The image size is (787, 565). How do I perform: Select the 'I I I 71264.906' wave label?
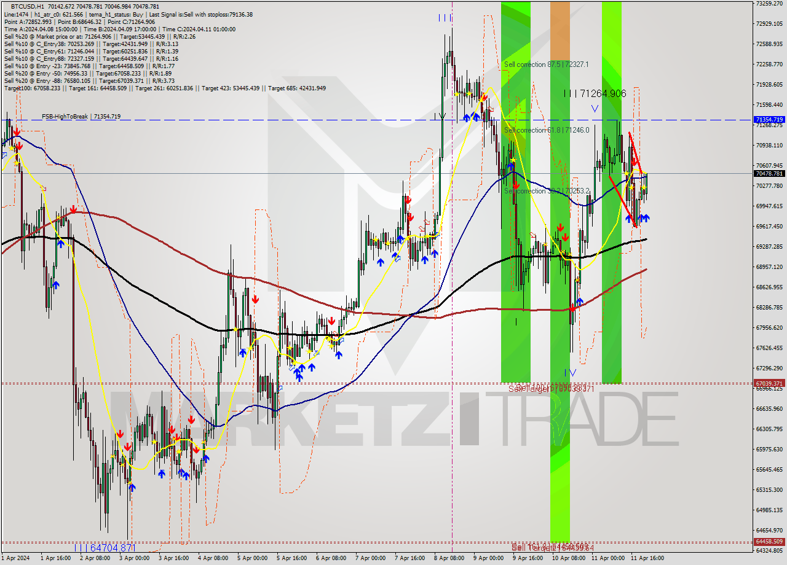595,93
